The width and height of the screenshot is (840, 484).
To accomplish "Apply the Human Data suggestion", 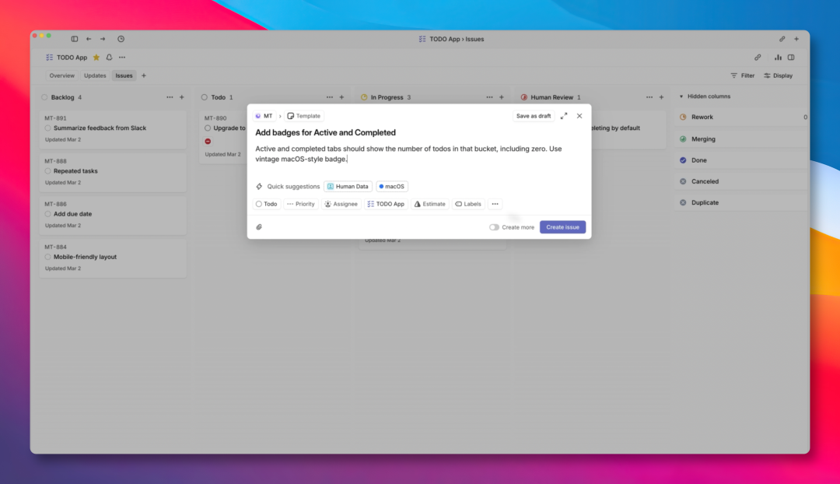I will [348, 187].
